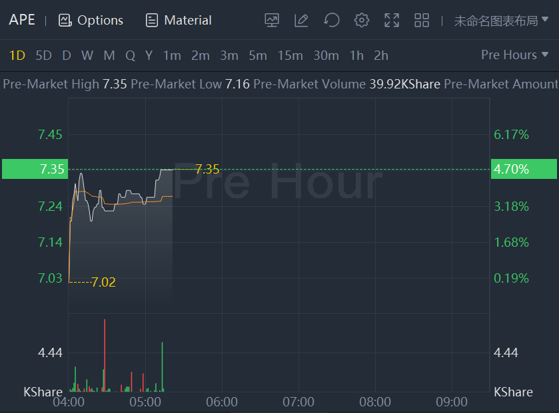Open the chart indicator presentation icon

272,20
